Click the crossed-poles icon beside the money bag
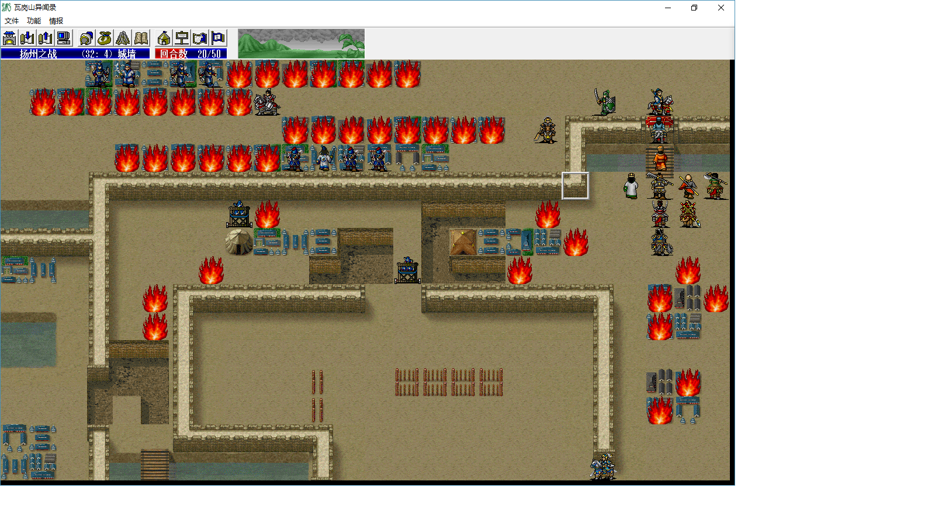The height and width of the screenshot is (526, 935). click(x=123, y=38)
